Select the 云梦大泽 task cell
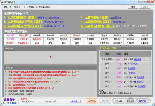The image size is (155, 106). click(x=24, y=39)
